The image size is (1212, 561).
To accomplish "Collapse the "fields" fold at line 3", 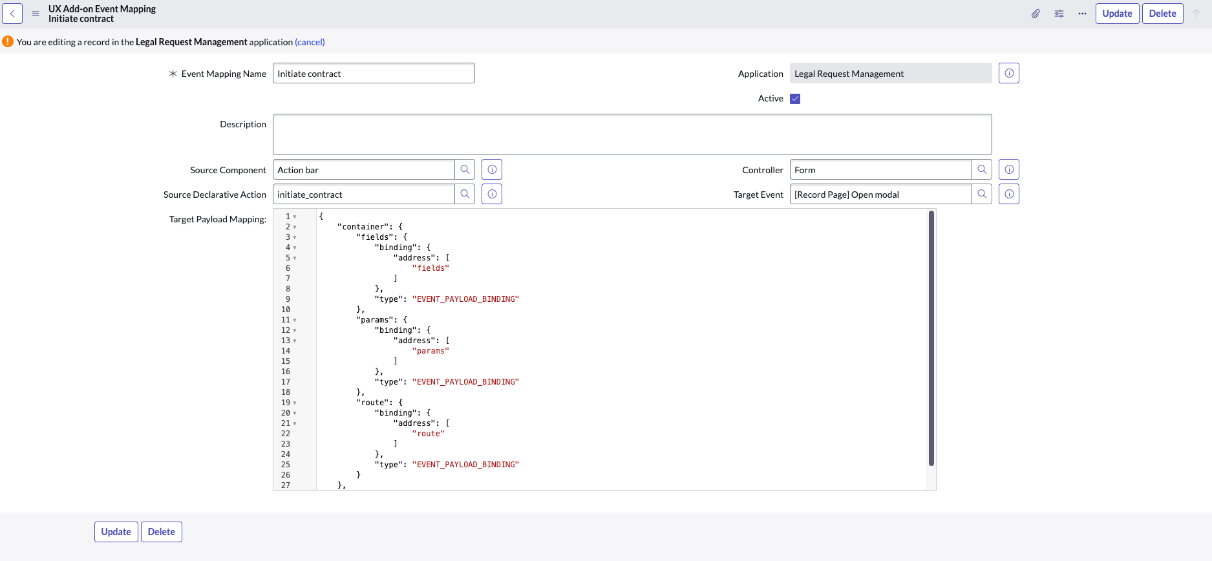I will 295,237.
